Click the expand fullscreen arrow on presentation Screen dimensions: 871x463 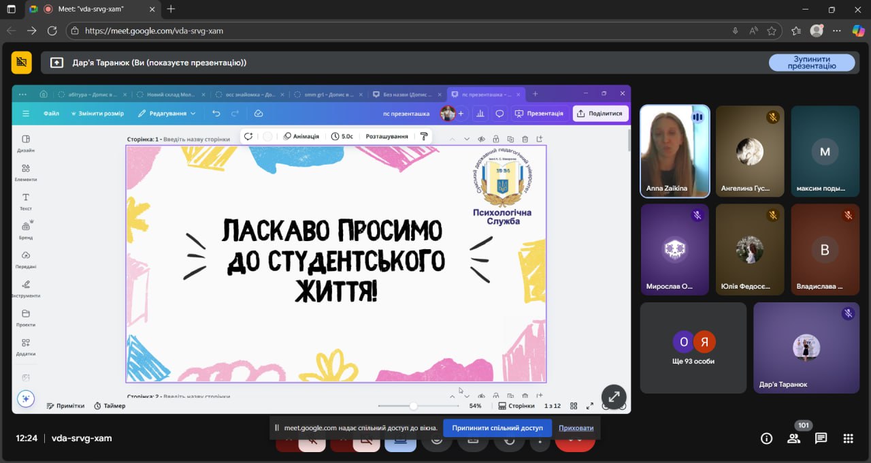point(614,396)
